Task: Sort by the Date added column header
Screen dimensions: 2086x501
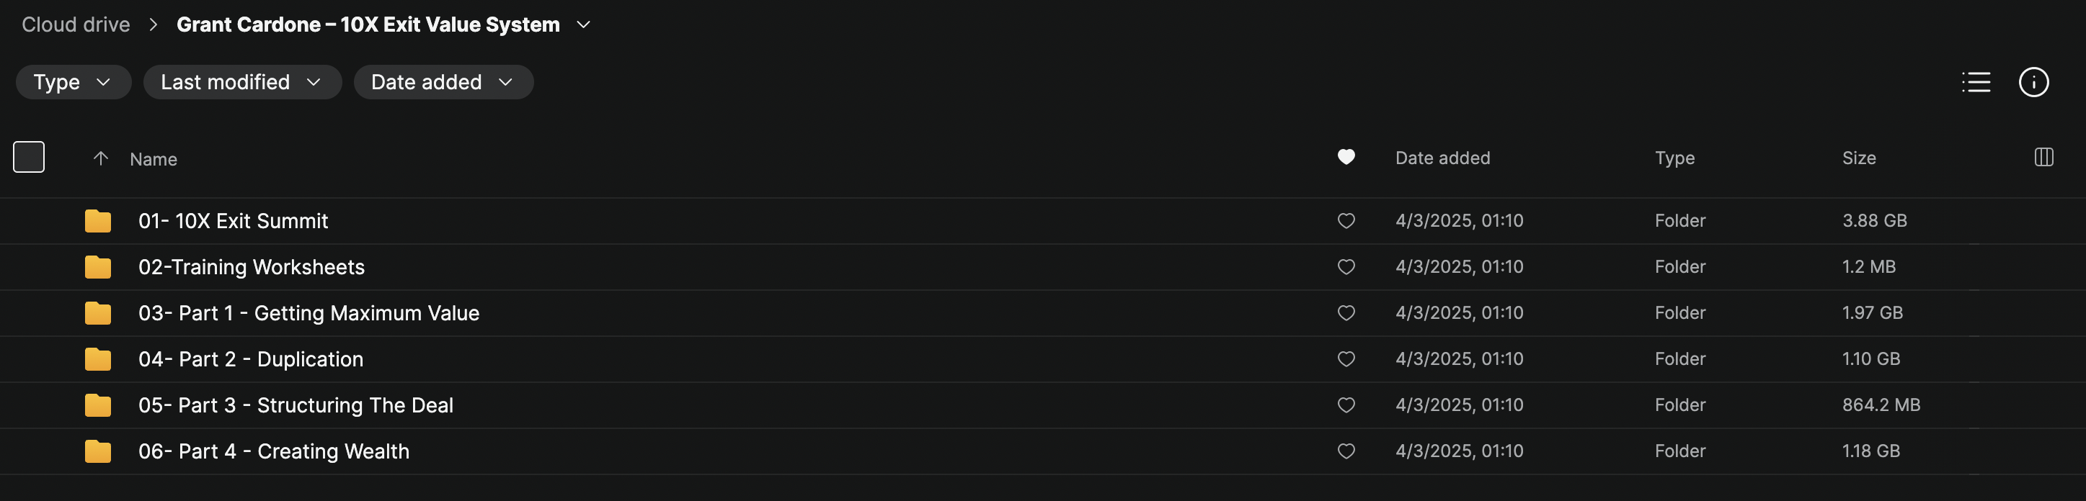Action: (1442, 158)
